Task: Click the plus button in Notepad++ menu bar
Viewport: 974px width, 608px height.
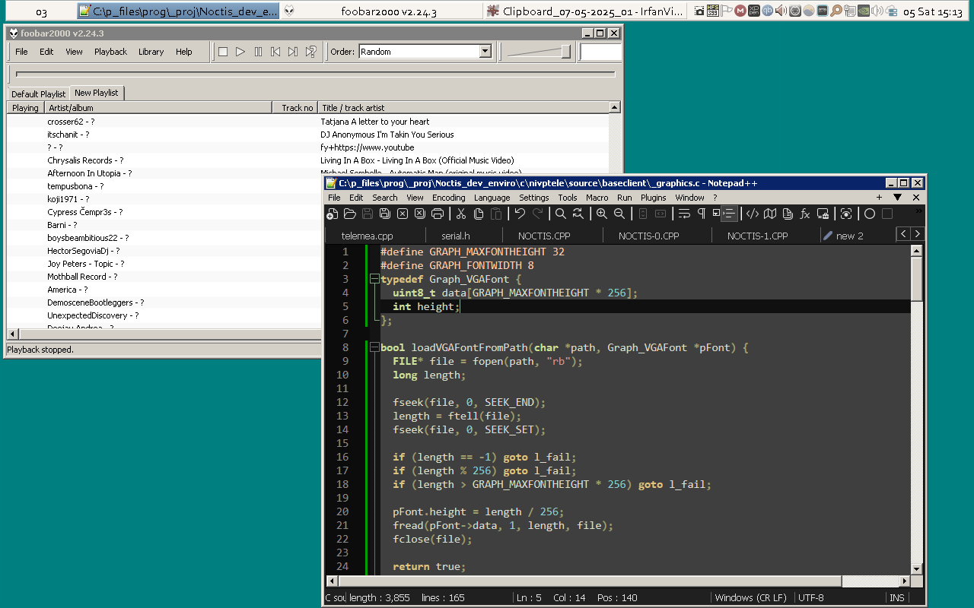Action: click(x=879, y=198)
